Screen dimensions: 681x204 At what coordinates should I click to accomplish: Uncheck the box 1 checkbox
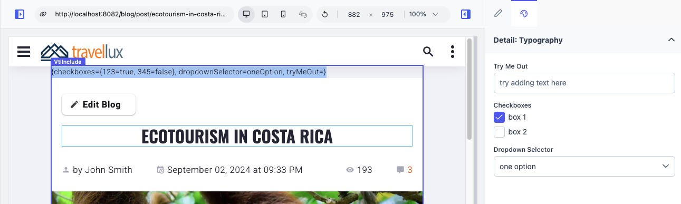coord(499,117)
